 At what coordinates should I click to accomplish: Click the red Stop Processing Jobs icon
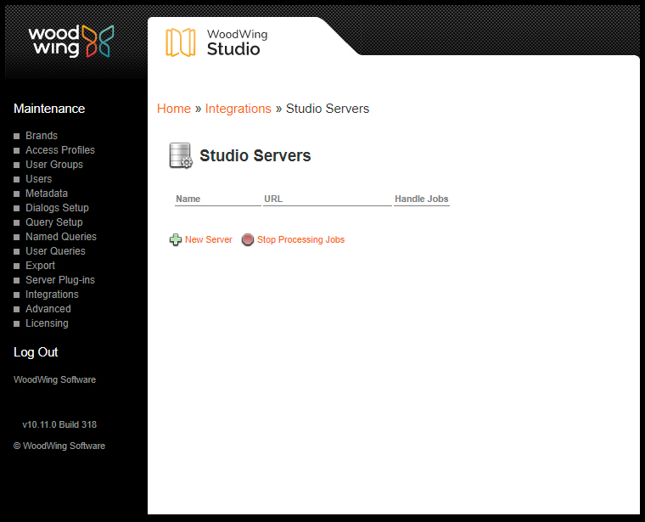tap(248, 239)
